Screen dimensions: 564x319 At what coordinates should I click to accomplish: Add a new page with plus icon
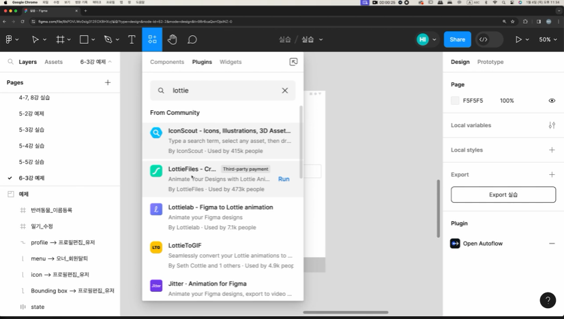(x=108, y=82)
